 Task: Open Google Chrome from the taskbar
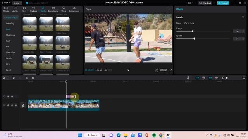click(x=161, y=135)
